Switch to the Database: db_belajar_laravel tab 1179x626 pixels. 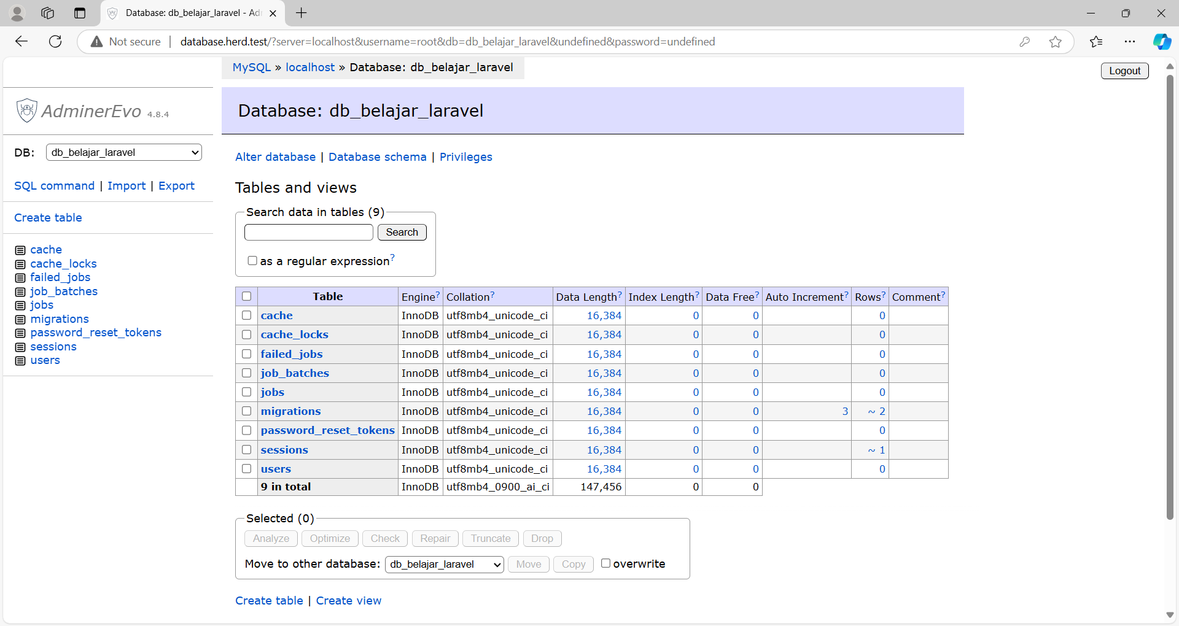click(x=184, y=13)
